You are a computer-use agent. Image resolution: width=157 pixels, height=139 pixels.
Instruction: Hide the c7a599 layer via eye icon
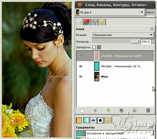80,56
